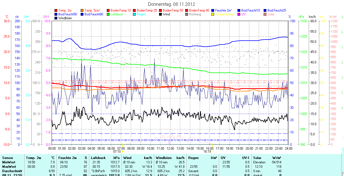This screenshot has width=344, height=176.
Task: Click the orange Temp. 5cm legend square
Action: pos(82,10)
